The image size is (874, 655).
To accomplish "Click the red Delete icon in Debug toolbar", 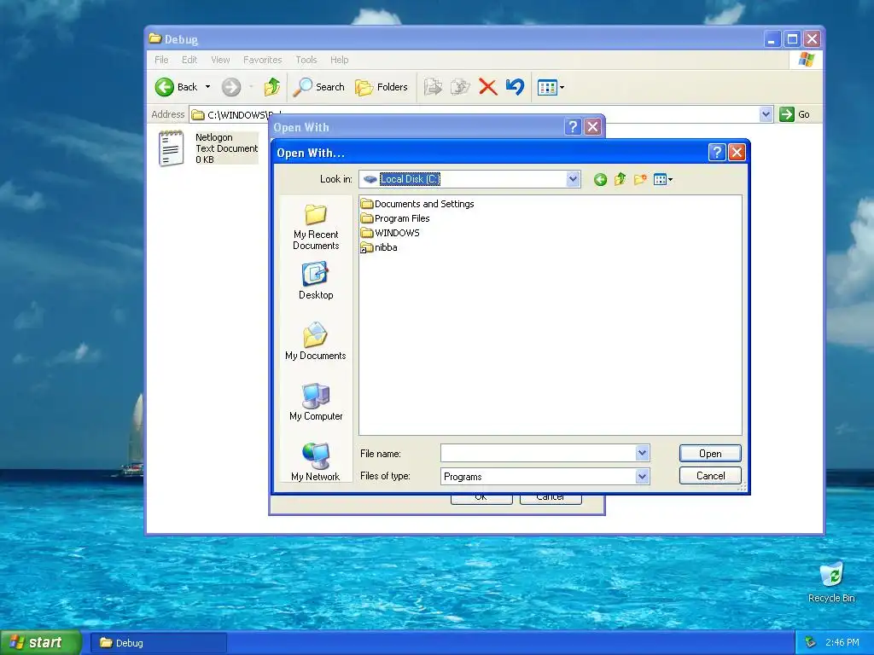I will pyautogui.click(x=487, y=87).
